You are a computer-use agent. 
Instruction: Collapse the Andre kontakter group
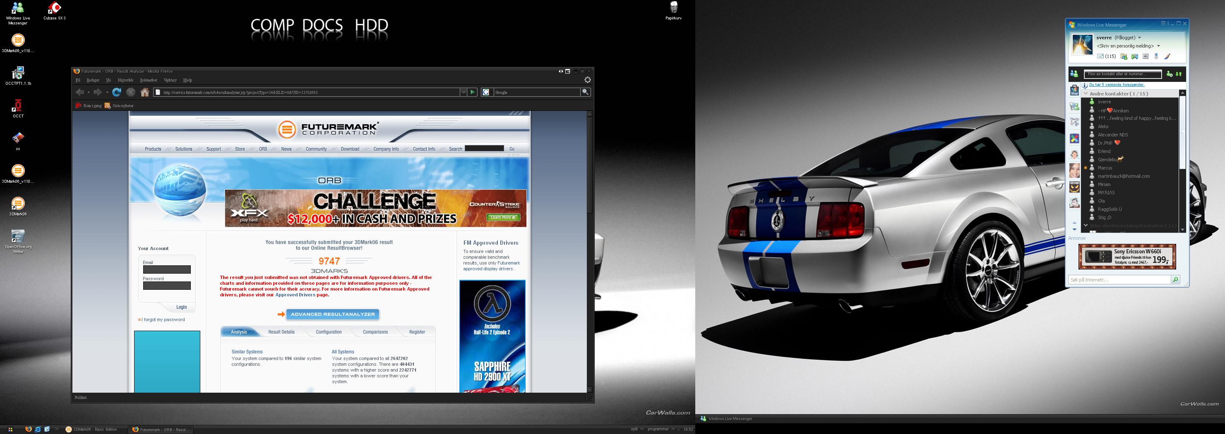[x=1086, y=93]
